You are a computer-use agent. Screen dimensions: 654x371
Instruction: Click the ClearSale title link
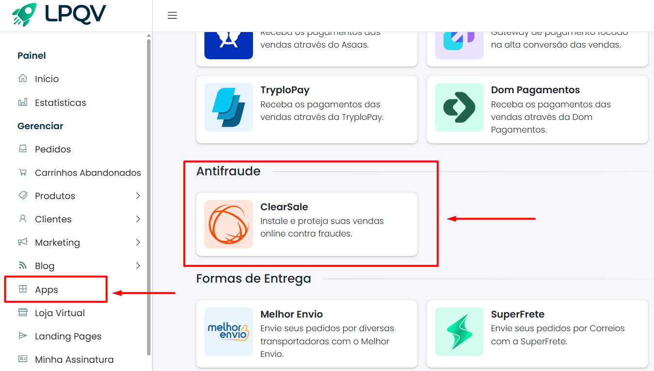point(284,207)
